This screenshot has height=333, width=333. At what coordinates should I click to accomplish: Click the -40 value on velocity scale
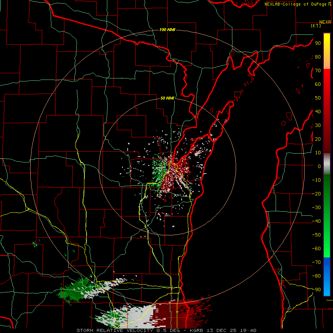point(316,221)
